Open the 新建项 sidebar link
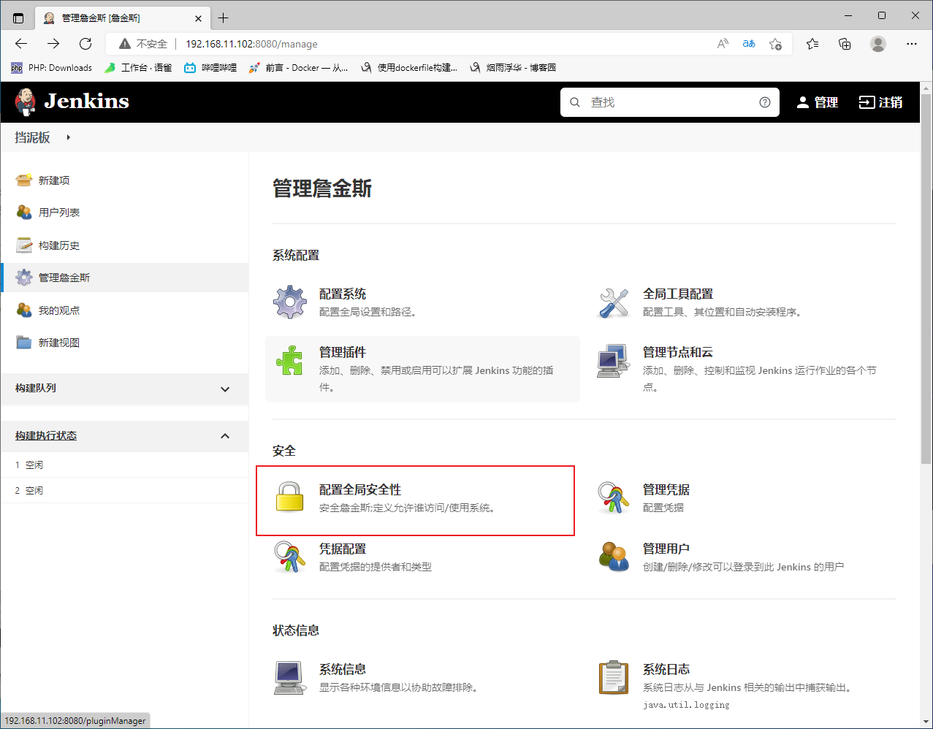 coord(54,180)
